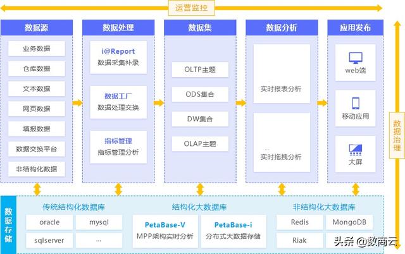405x254 pixels.
Task: Select the mysql database box
Action: 99,222
